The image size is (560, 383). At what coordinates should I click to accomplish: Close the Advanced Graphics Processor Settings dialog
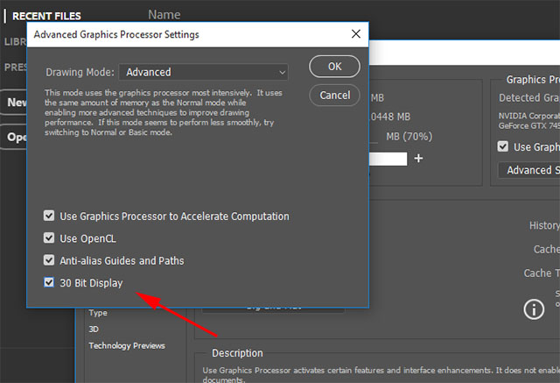click(x=356, y=34)
